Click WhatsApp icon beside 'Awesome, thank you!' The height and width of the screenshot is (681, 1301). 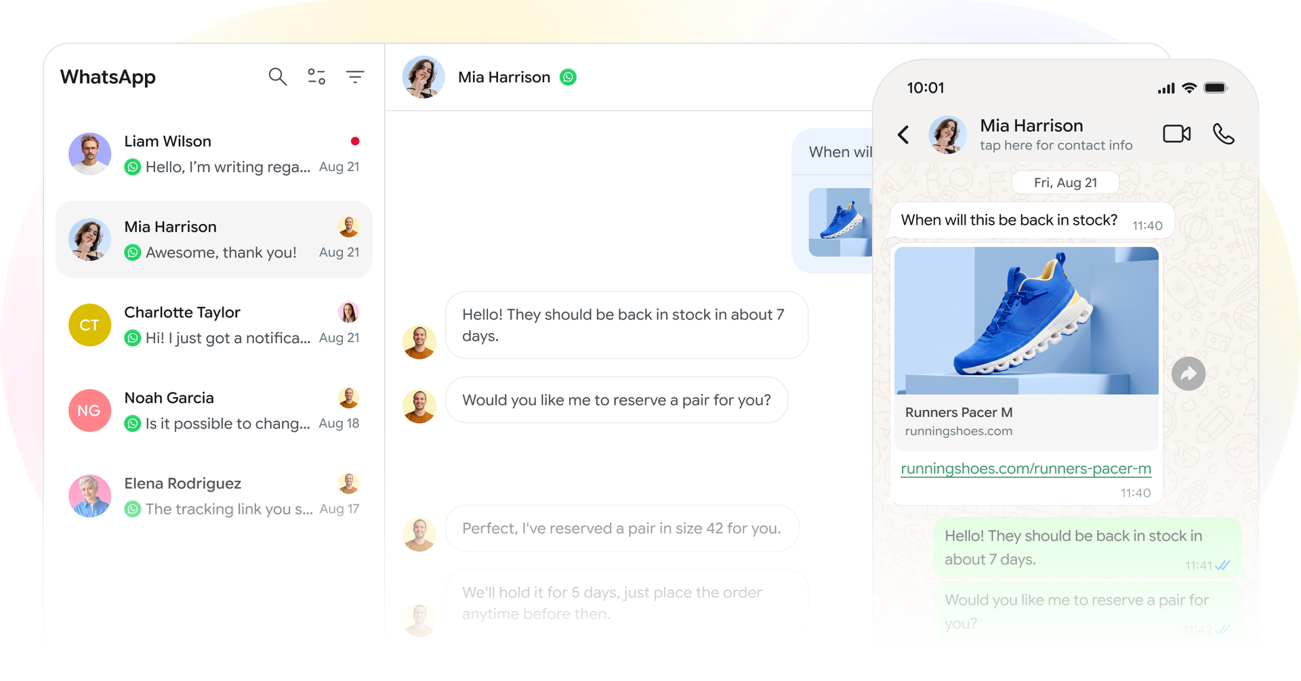click(x=133, y=252)
